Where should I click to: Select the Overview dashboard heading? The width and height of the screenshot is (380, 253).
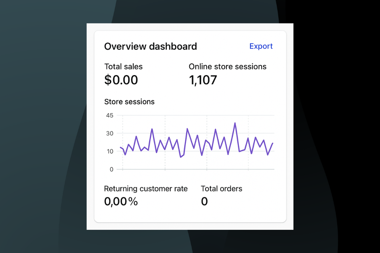[151, 46]
